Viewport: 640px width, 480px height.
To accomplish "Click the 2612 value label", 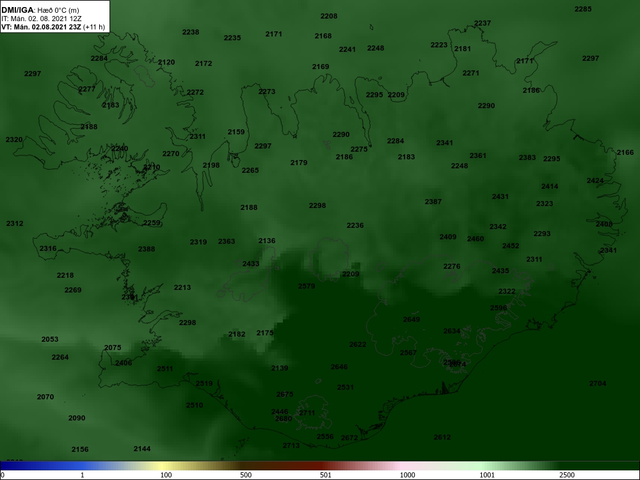I will [x=442, y=437].
